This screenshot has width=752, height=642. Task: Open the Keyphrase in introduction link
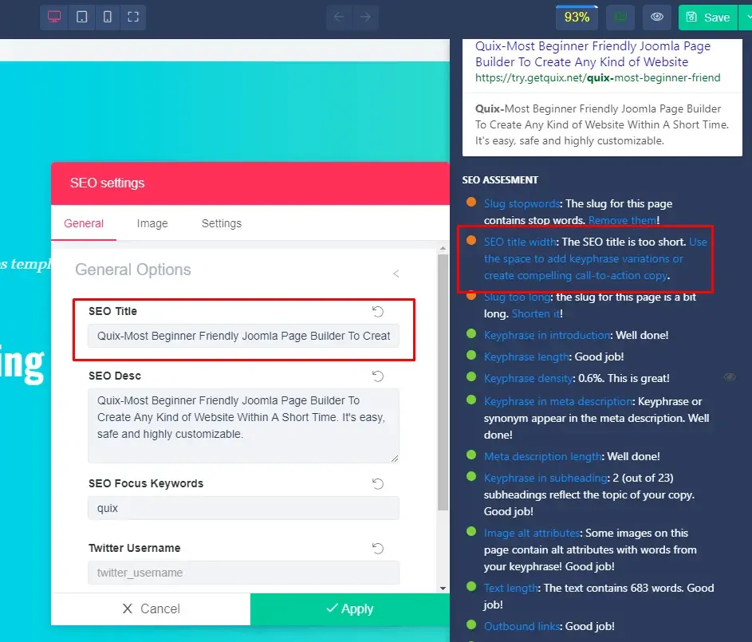tap(547, 336)
